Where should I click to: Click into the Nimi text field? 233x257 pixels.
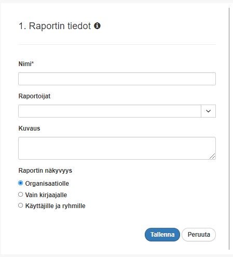tap(117, 79)
